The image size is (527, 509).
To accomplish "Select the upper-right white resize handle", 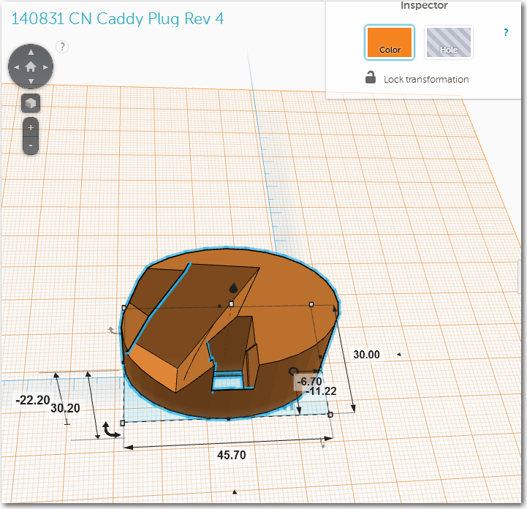I will (x=311, y=304).
